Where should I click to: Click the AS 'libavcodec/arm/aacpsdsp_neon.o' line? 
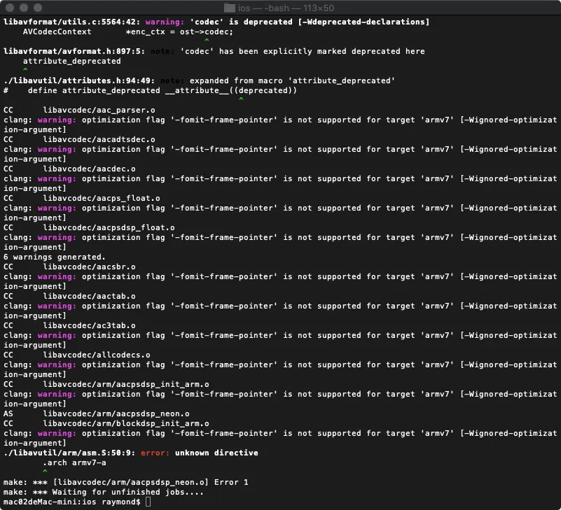pyautogui.click(x=116, y=413)
